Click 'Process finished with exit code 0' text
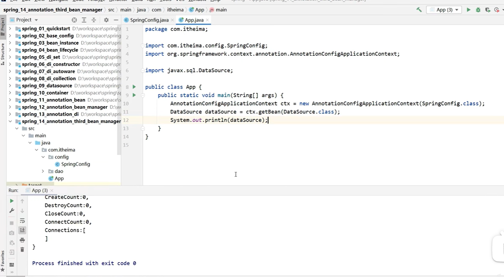 click(84, 263)
